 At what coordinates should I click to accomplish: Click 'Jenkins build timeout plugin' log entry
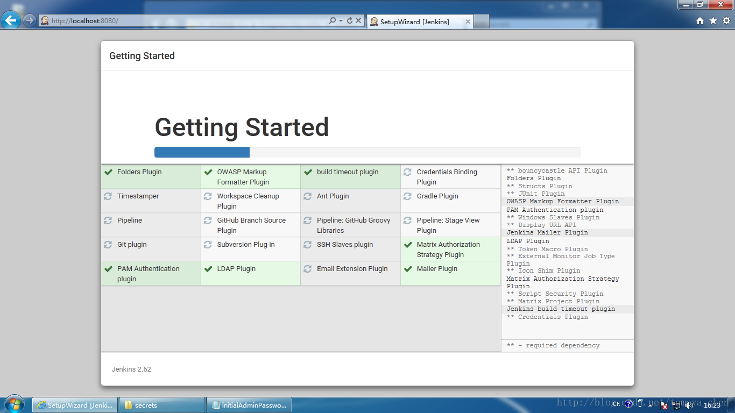[x=561, y=309]
